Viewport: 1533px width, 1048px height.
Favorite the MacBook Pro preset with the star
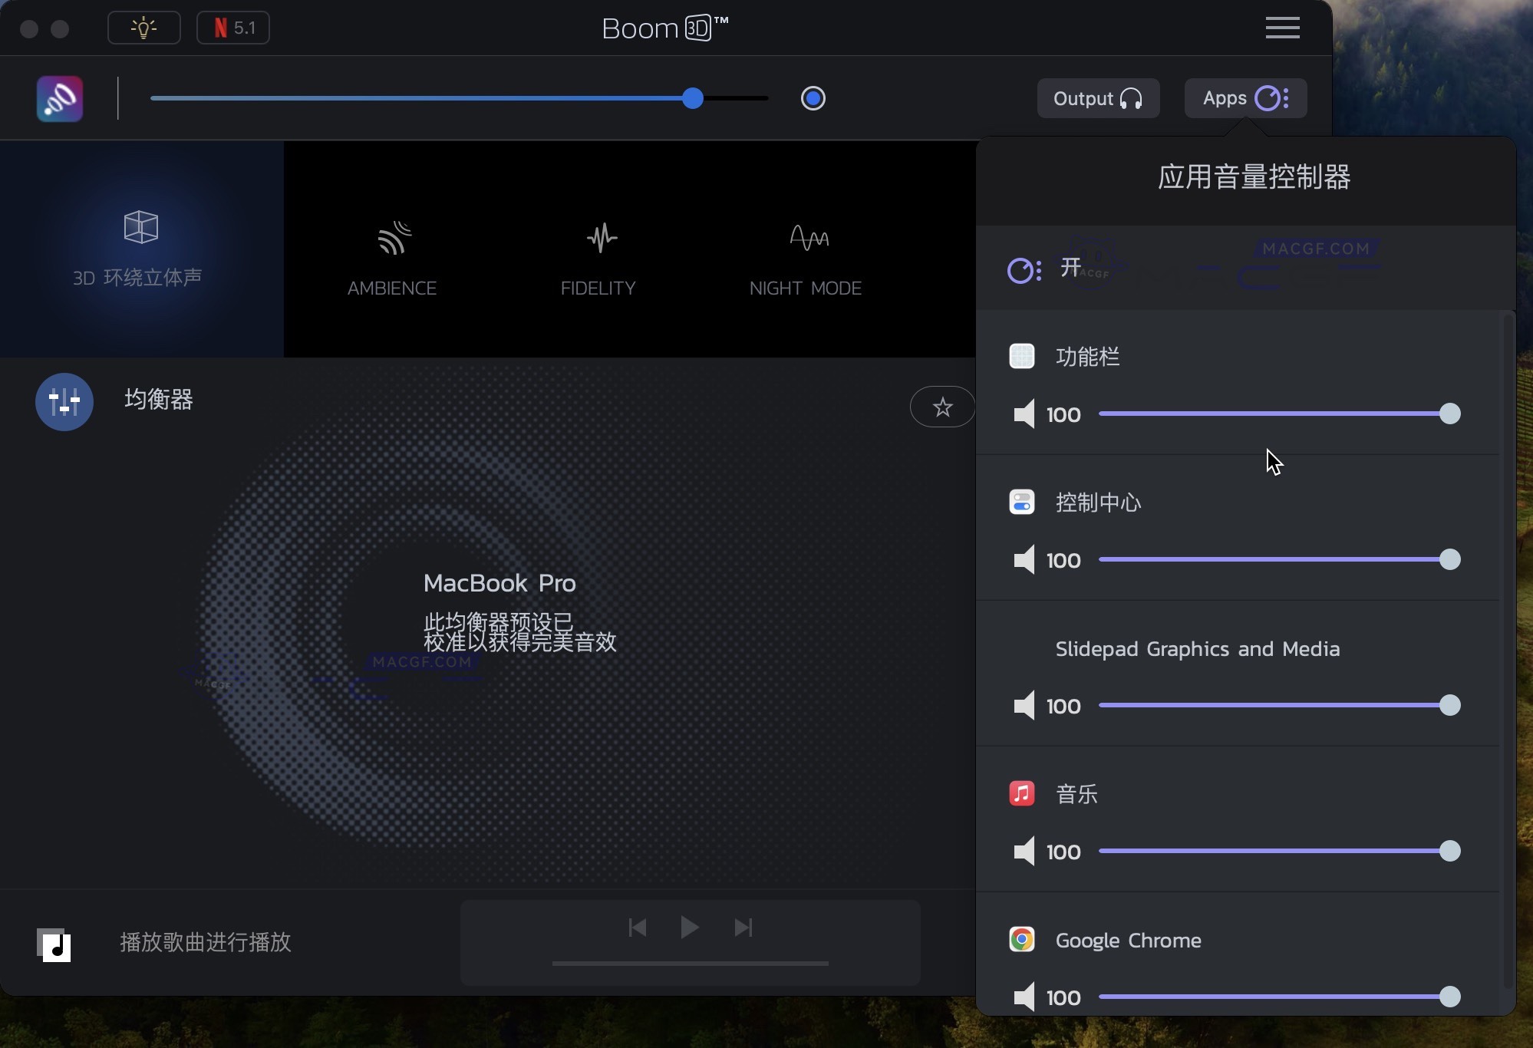[x=942, y=407]
